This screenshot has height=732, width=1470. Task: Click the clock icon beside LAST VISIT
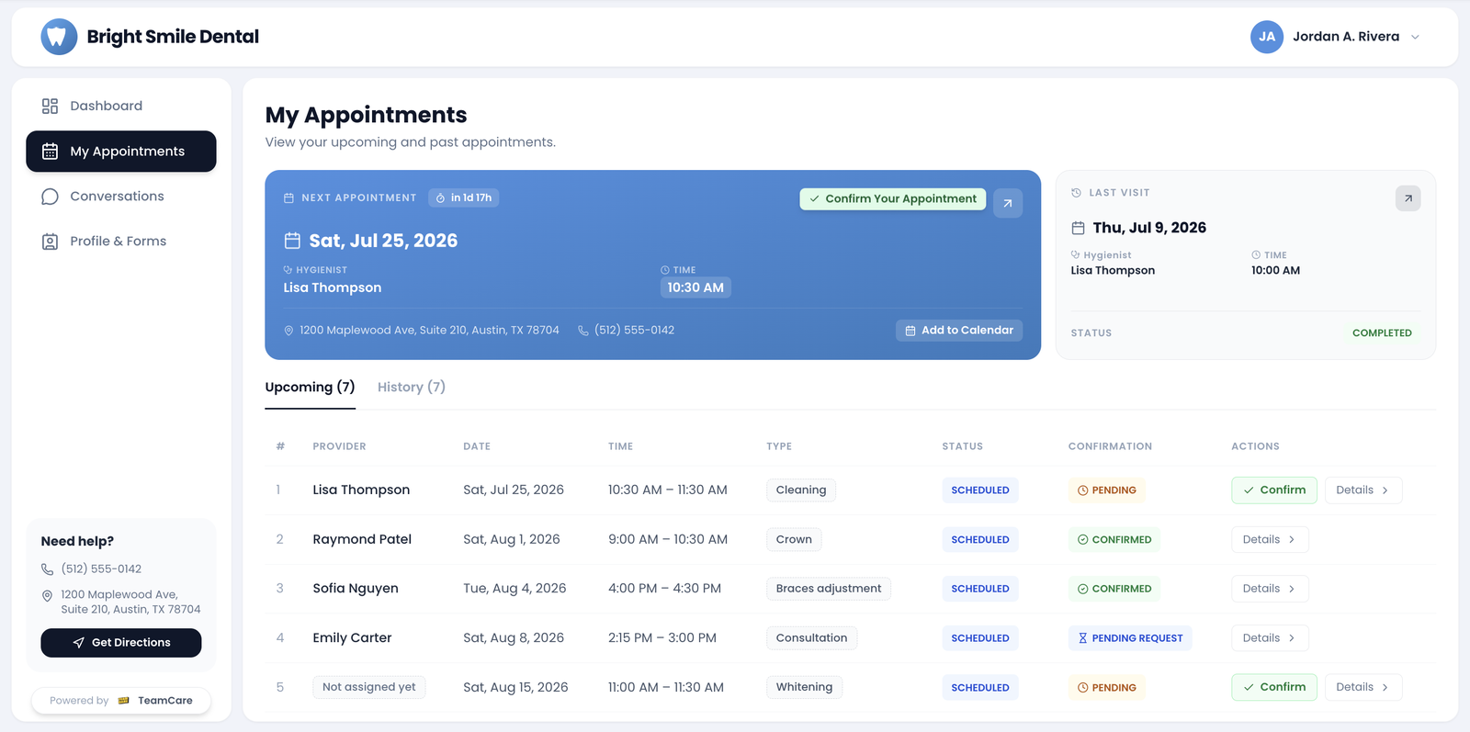tap(1076, 193)
